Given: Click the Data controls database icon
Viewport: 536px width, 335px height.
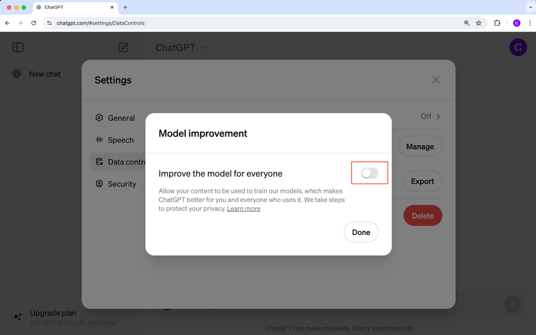Looking at the screenshot, I should (99, 162).
